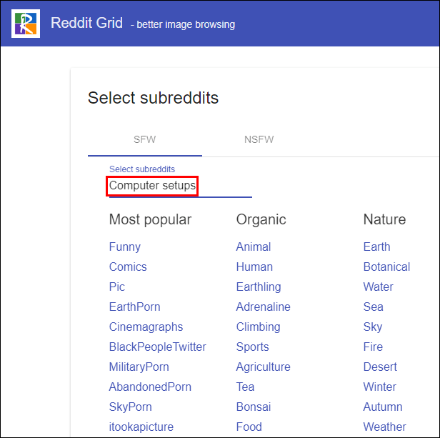Switch to the SFW tab
The width and height of the screenshot is (440, 438).
[145, 139]
